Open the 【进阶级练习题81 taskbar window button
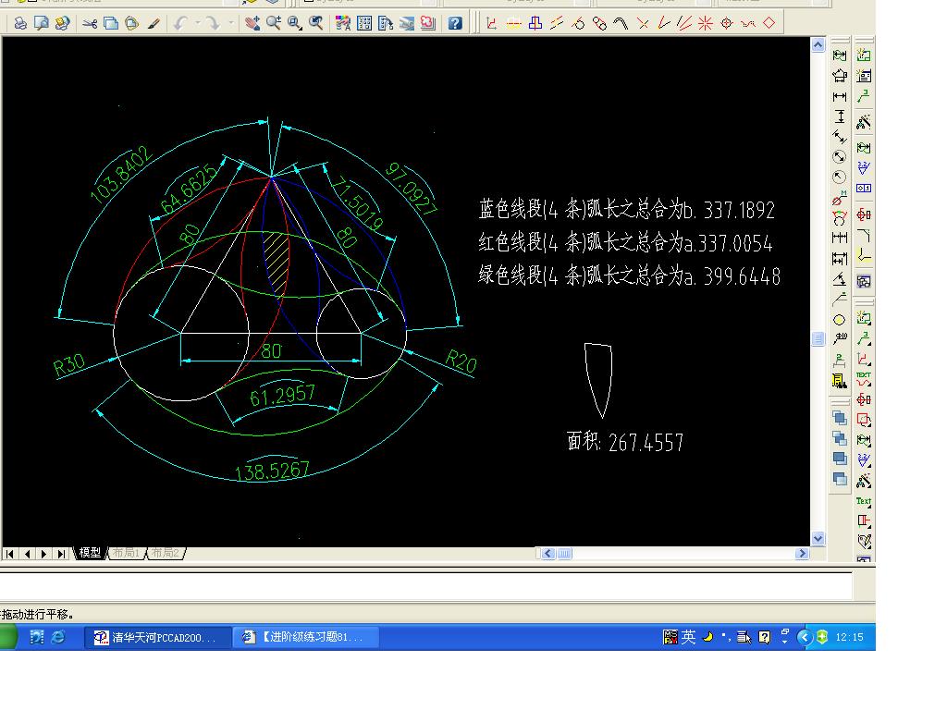This screenshot has height=710, width=947. (306, 637)
